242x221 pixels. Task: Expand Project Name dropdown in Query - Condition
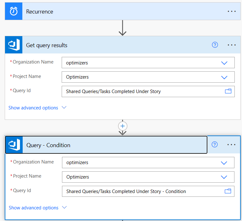224,177
